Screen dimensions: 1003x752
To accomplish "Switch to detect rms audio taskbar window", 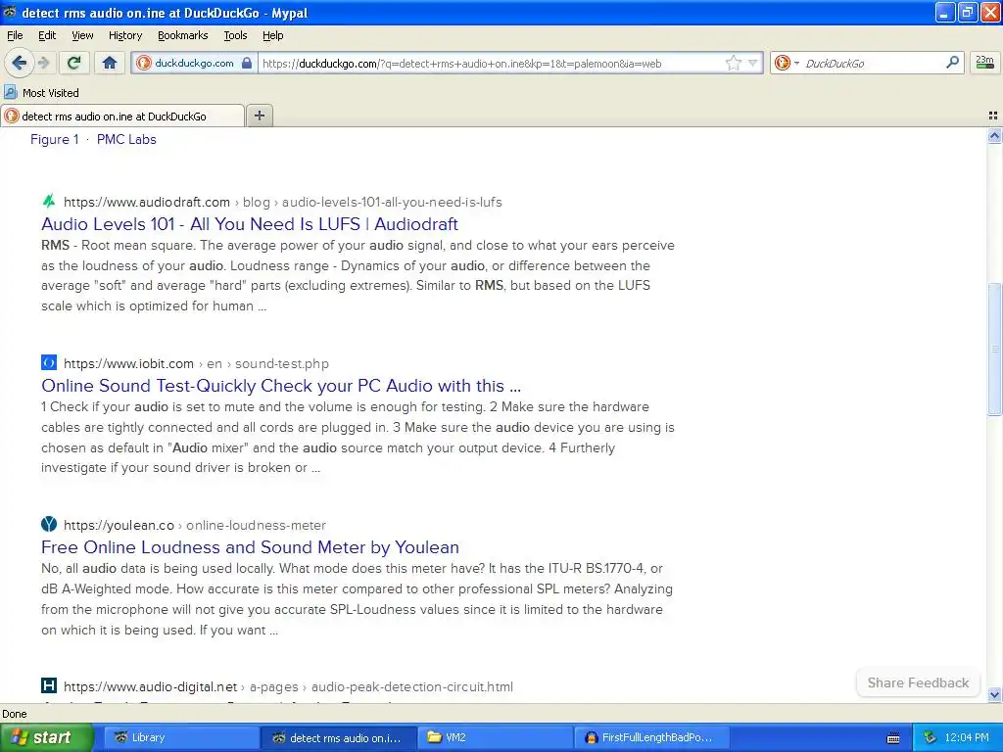I will [339, 737].
